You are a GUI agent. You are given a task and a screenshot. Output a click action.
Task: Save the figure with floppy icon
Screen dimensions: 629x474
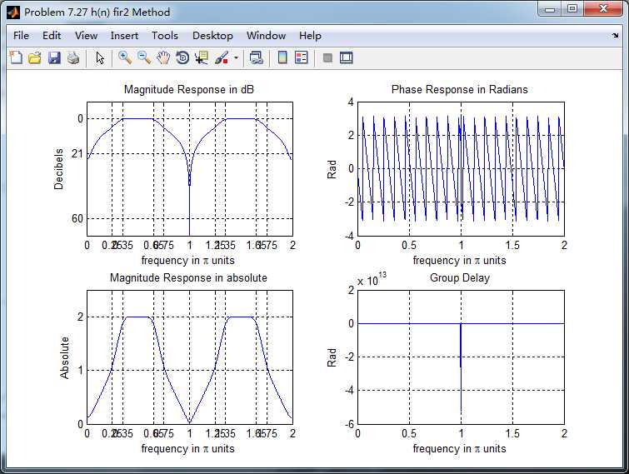tap(54, 57)
